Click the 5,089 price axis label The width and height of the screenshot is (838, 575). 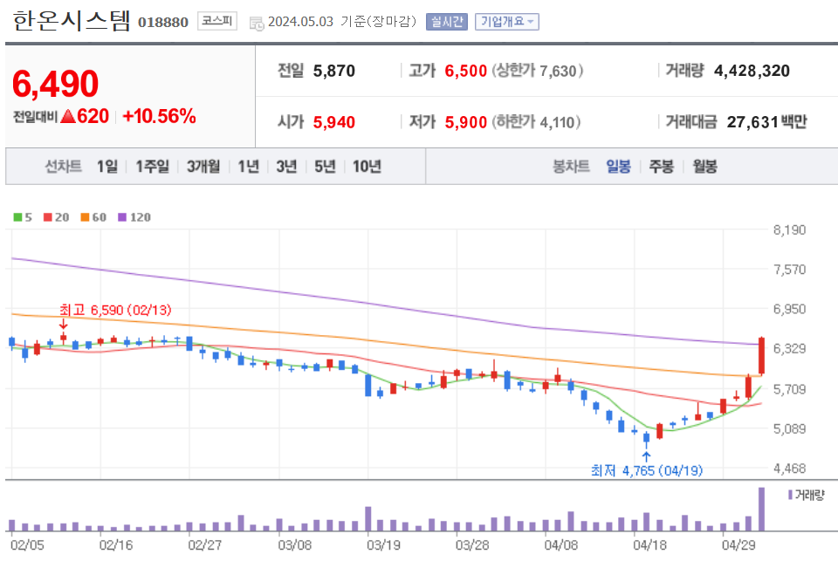click(x=789, y=428)
